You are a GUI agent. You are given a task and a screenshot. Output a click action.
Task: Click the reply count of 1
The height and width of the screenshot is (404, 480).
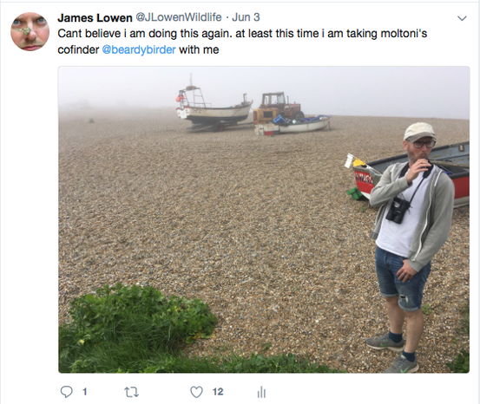pos(85,392)
